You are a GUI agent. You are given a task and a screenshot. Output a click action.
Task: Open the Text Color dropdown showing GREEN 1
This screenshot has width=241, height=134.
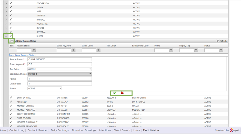point(60,69)
